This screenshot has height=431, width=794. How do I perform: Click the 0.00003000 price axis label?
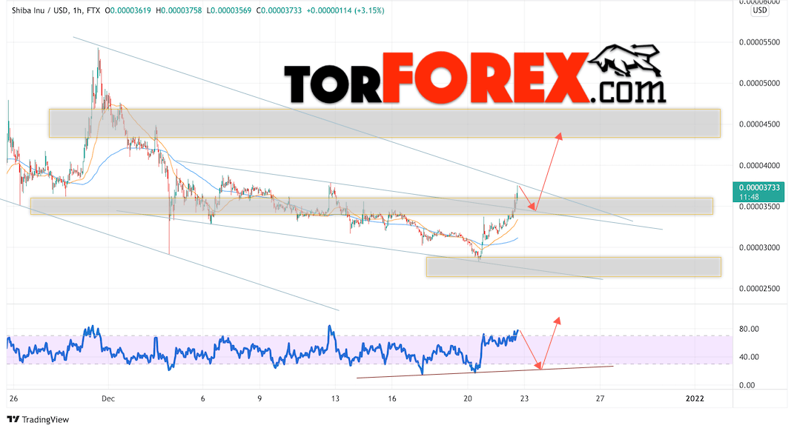point(759,247)
